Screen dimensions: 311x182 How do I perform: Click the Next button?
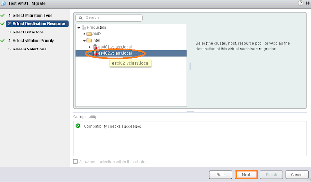(246, 175)
